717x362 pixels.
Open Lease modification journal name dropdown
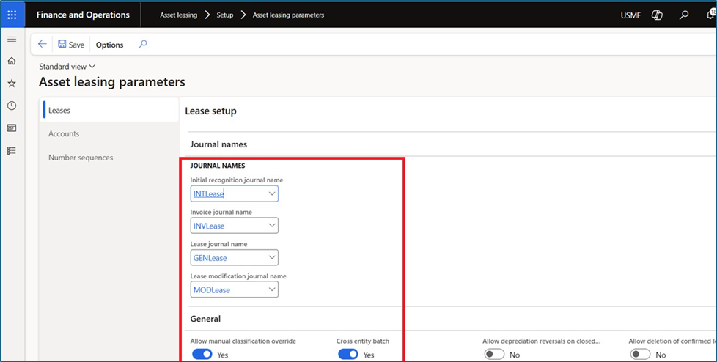[x=272, y=290]
